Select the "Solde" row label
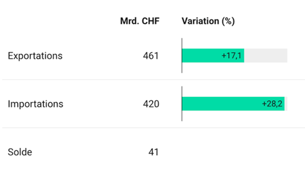The width and height of the screenshot is (305, 172). point(20,152)
